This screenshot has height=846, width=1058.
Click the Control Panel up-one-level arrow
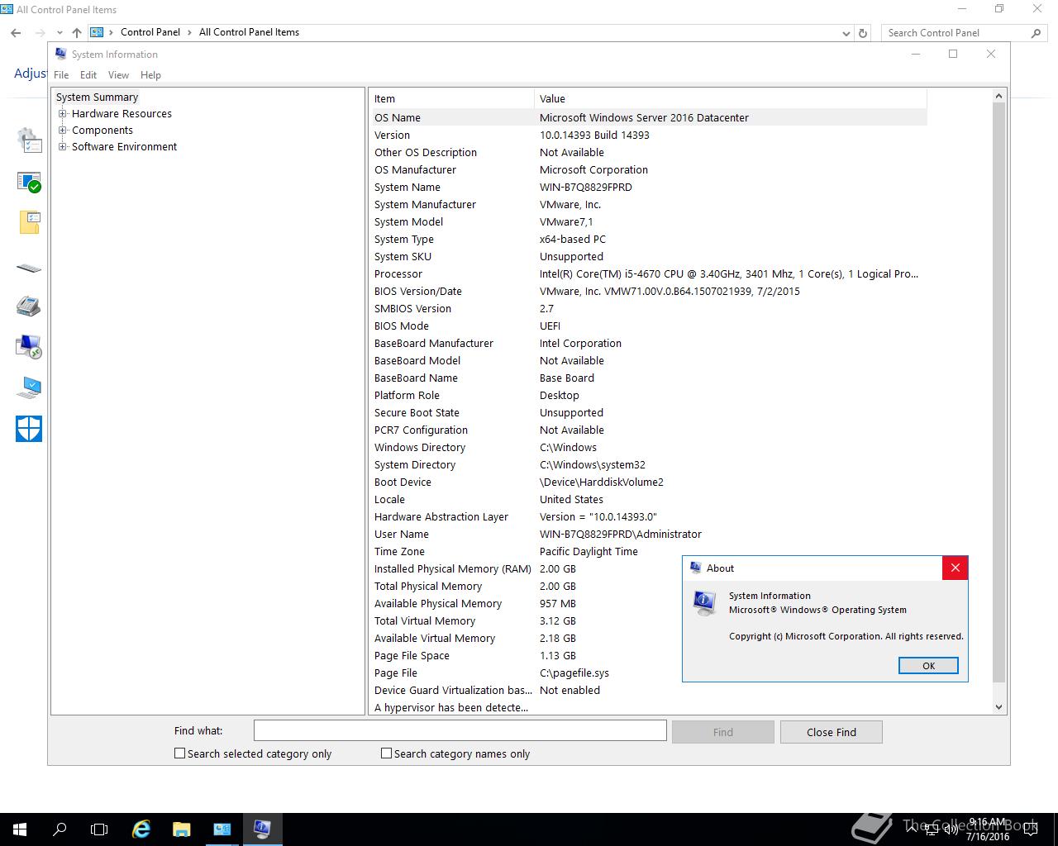tap(76, 33)
